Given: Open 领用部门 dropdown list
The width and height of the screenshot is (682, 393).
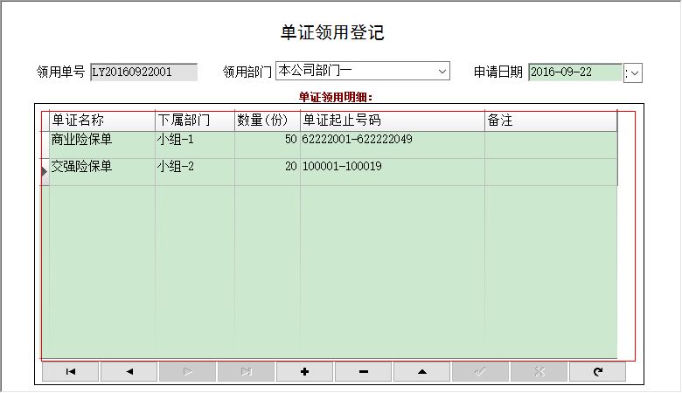Looking at the screenshot, I should point(442,72).
